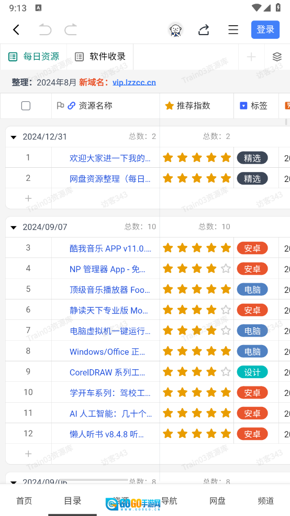Tap the battery icon in status bar
The image size is (290, 516).
point(278,7)
